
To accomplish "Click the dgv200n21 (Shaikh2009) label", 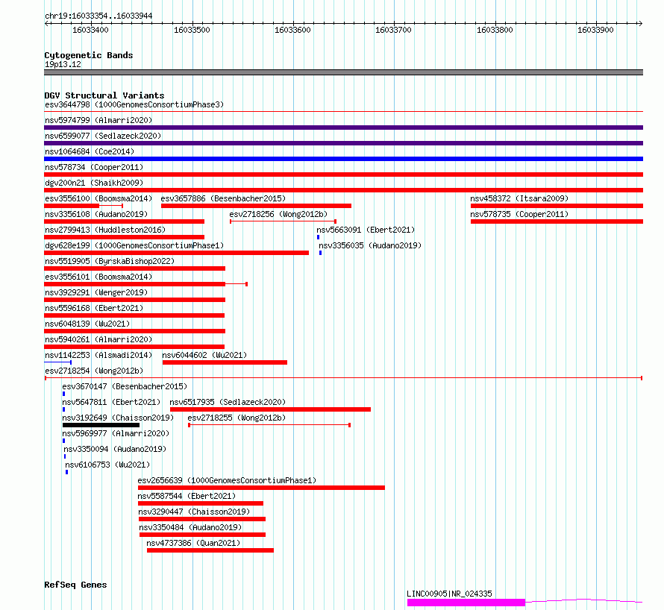I will click(94, 183).
